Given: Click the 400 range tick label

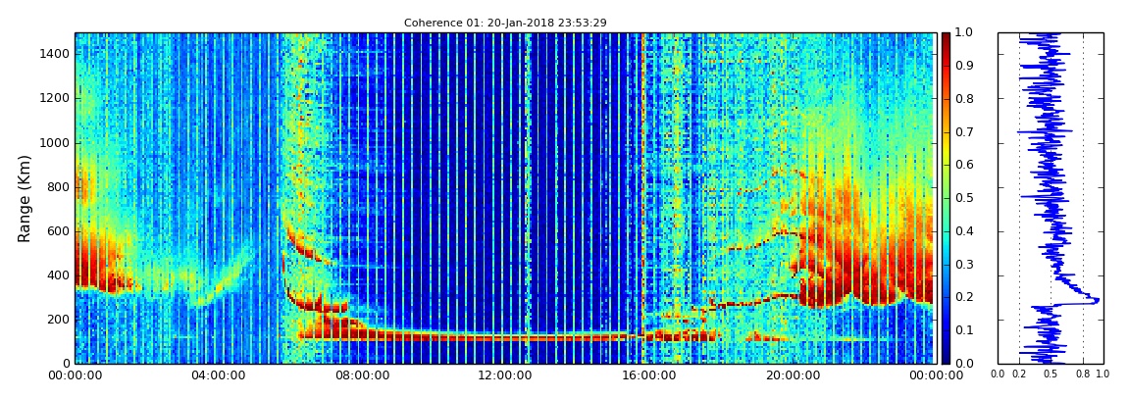Looking at the screenshot, I should pos(59,276).
